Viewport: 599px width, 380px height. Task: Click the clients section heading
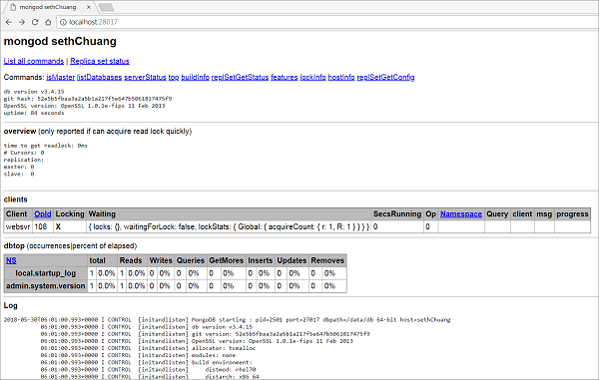click(16, 199)
